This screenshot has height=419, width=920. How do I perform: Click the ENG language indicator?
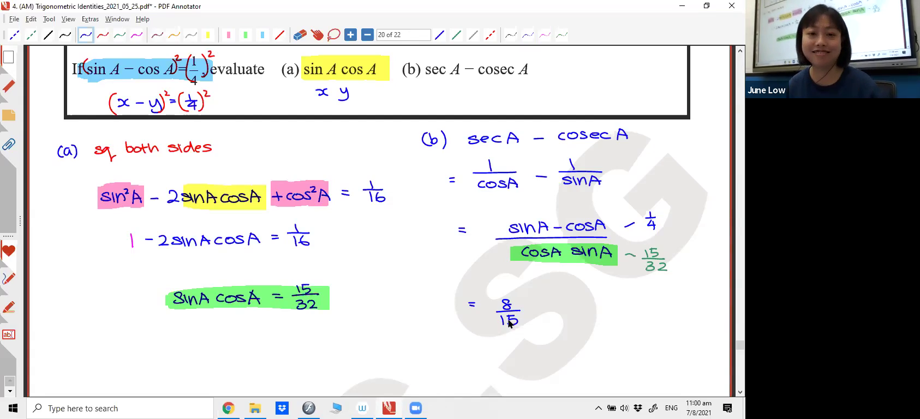coord(671,408)
